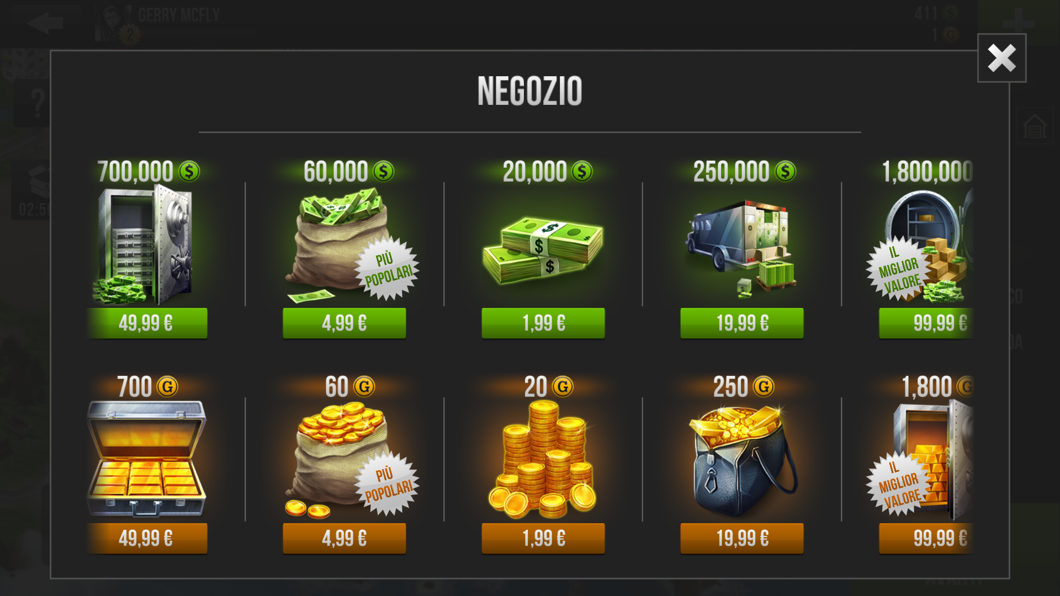Image resolution: width=1060 pixels, height=596 pixels.
Task: Pick the 1,800,000 cash vault icon
Action: click(920, 247)
